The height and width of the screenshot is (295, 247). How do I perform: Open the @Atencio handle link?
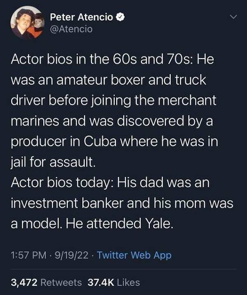71,29
